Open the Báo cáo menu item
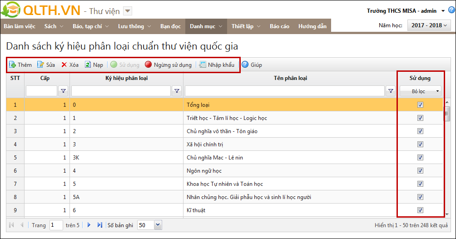The width and height of the screenshot is (456, 239). [x=279, y=26]
